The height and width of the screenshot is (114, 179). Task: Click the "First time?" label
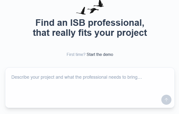click(x=76, y=54)
